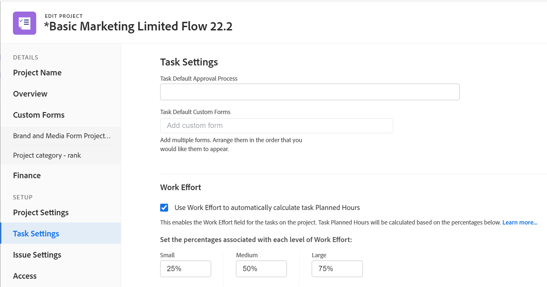Screen dimensions: 547x287
Task: Switch to Issue Settings
Action: [37, 255]
